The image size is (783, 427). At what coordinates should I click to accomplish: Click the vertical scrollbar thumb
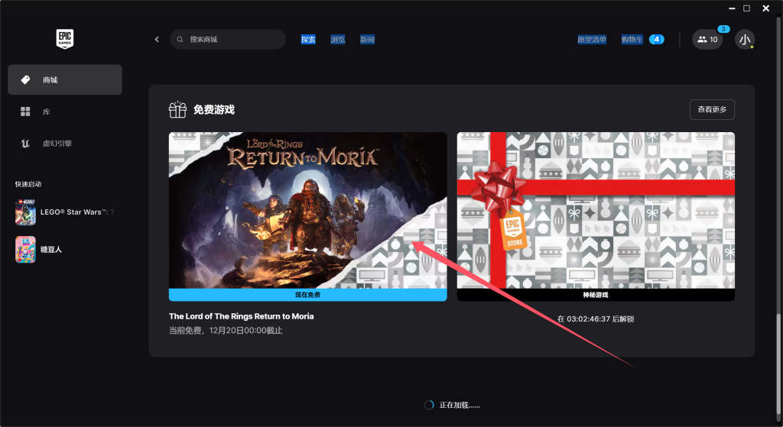(x=778, y=364)
